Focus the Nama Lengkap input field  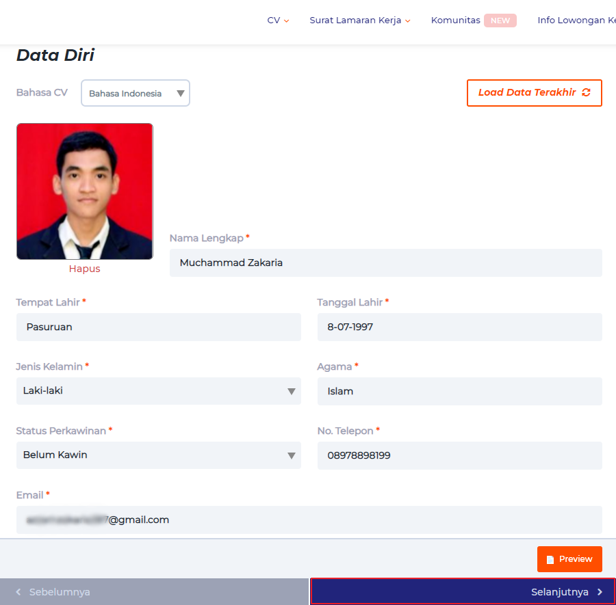(x=385, y=263)
